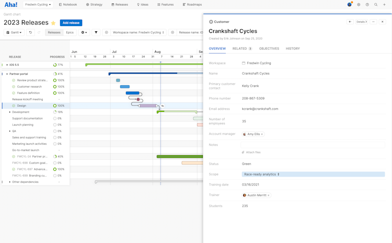This screenshot has width=392, height=243.
Task: Click the purple Design Gantt bar
Action: (148, 106)
